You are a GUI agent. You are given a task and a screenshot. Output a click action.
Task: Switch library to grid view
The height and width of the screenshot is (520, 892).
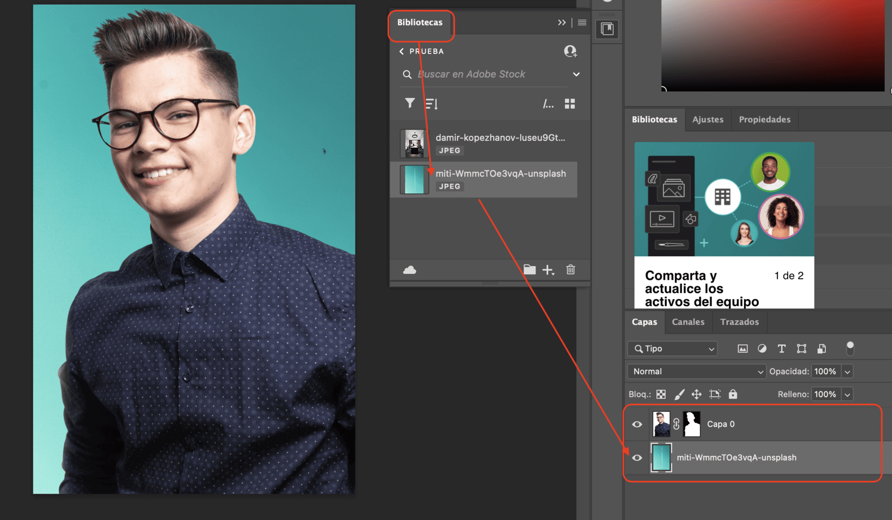(570, 104)
